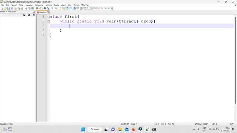Save the file with Save icon
The image size is (237, 133).
coord(9,8)
